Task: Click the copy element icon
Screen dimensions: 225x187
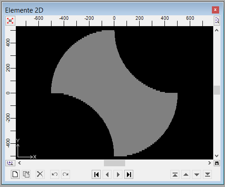Action: tap(26, 174)
